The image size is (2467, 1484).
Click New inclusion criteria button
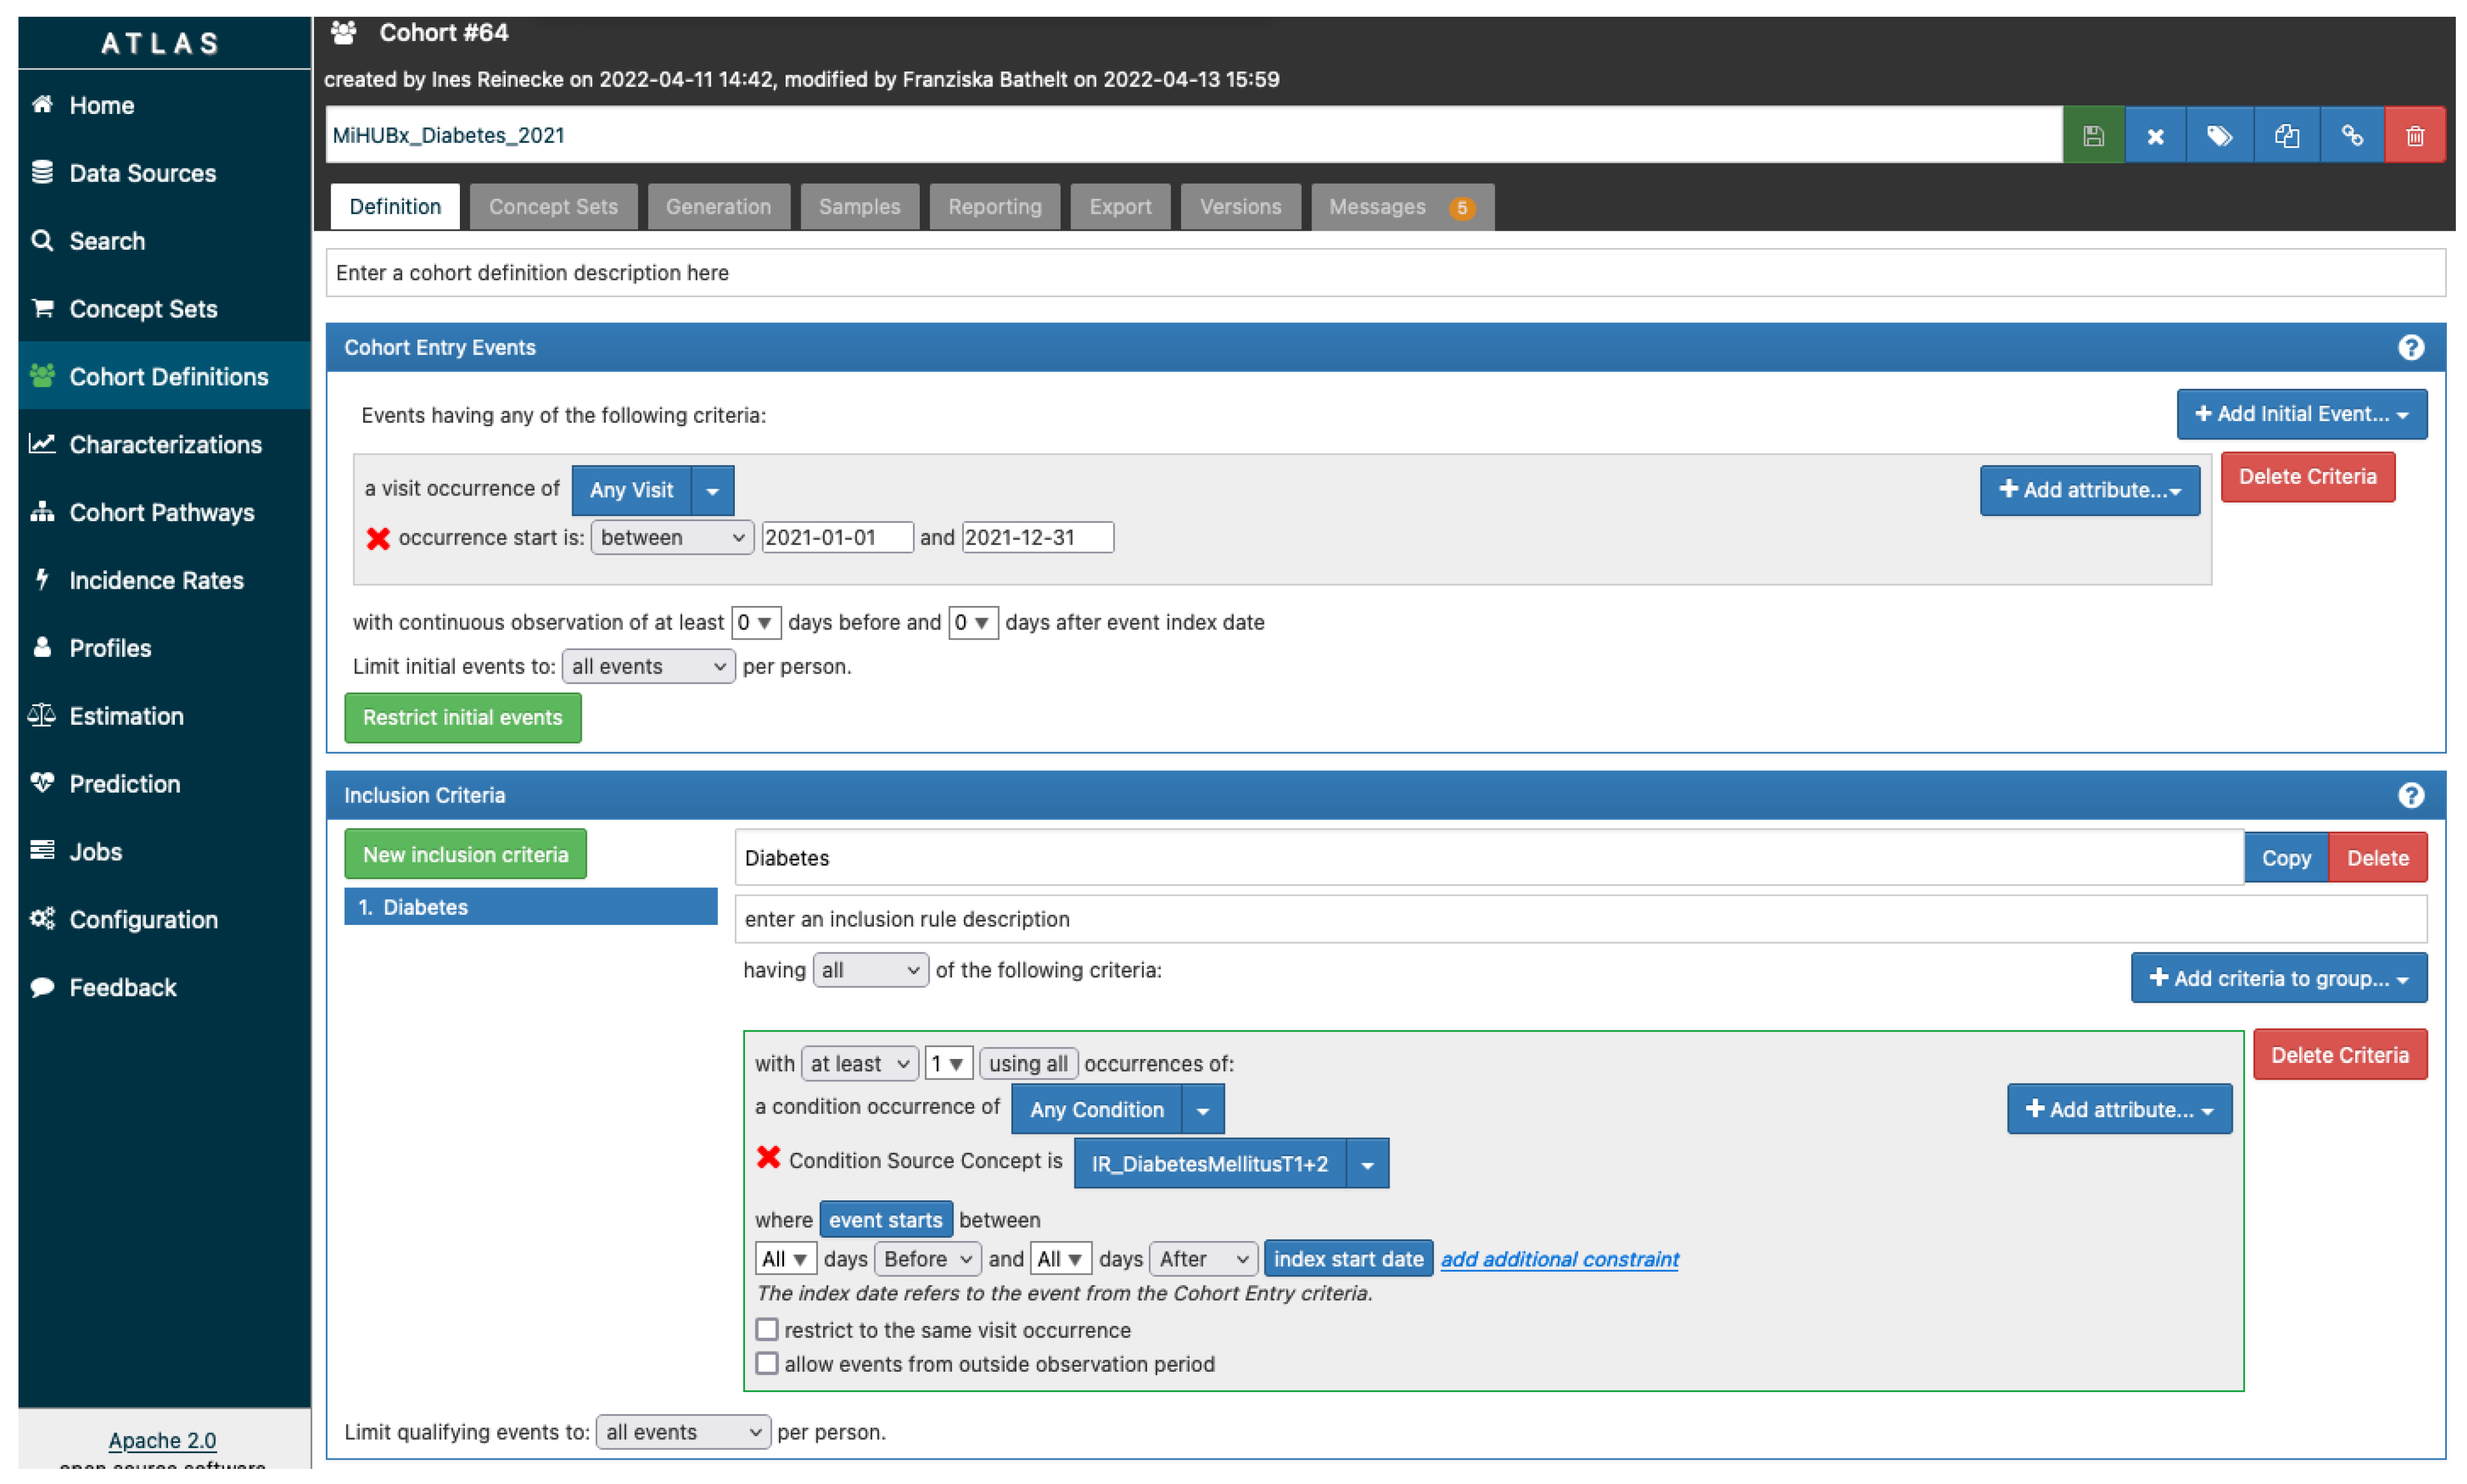point(465,854)
